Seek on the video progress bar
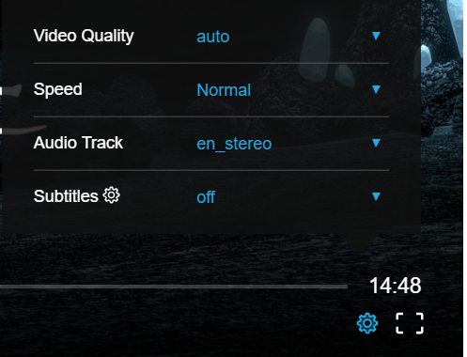Screen dimensions: 467x357 point(174,287)
